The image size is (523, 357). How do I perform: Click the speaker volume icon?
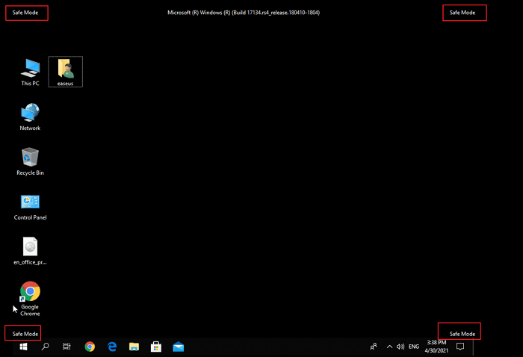(400, 347)
